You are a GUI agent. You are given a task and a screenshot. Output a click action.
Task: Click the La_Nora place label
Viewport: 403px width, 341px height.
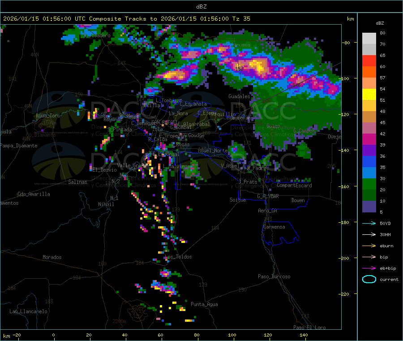click(178, 113)
